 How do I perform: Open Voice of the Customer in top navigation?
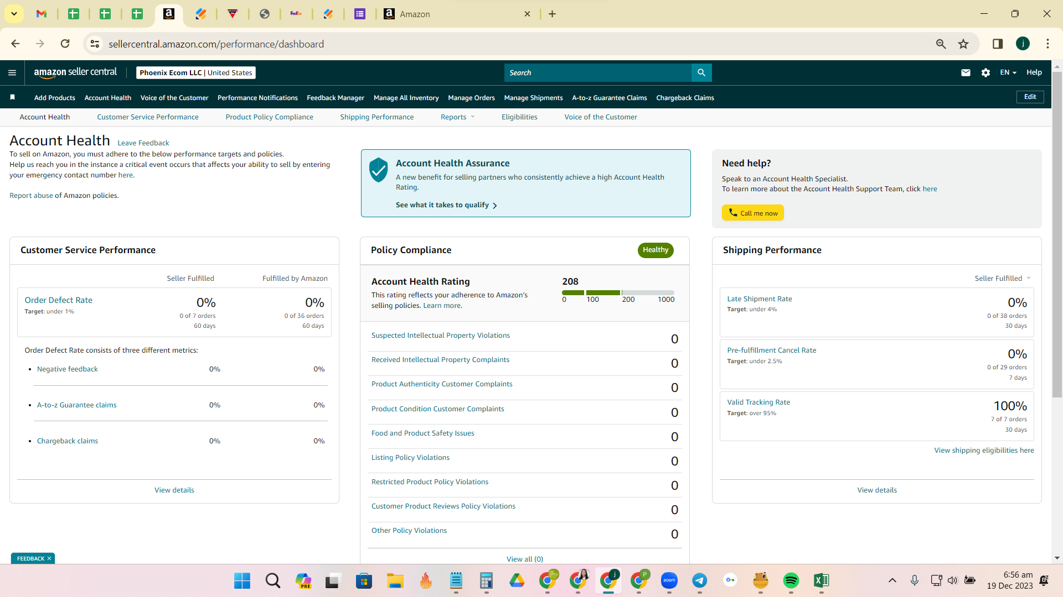pyautogui.click(x=174, y=97)
